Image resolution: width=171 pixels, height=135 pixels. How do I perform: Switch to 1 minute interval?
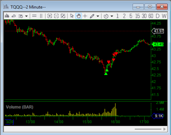click(118, 16)
